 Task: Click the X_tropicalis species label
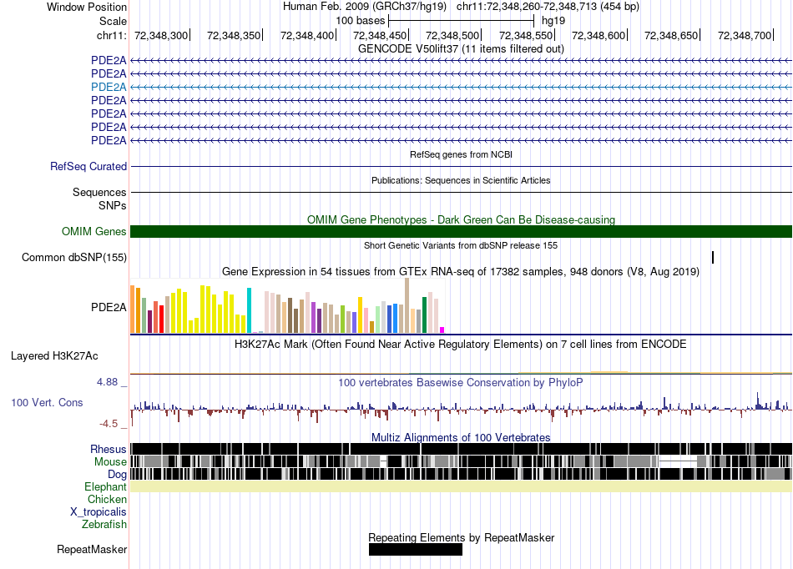click(x=98, y=512)
